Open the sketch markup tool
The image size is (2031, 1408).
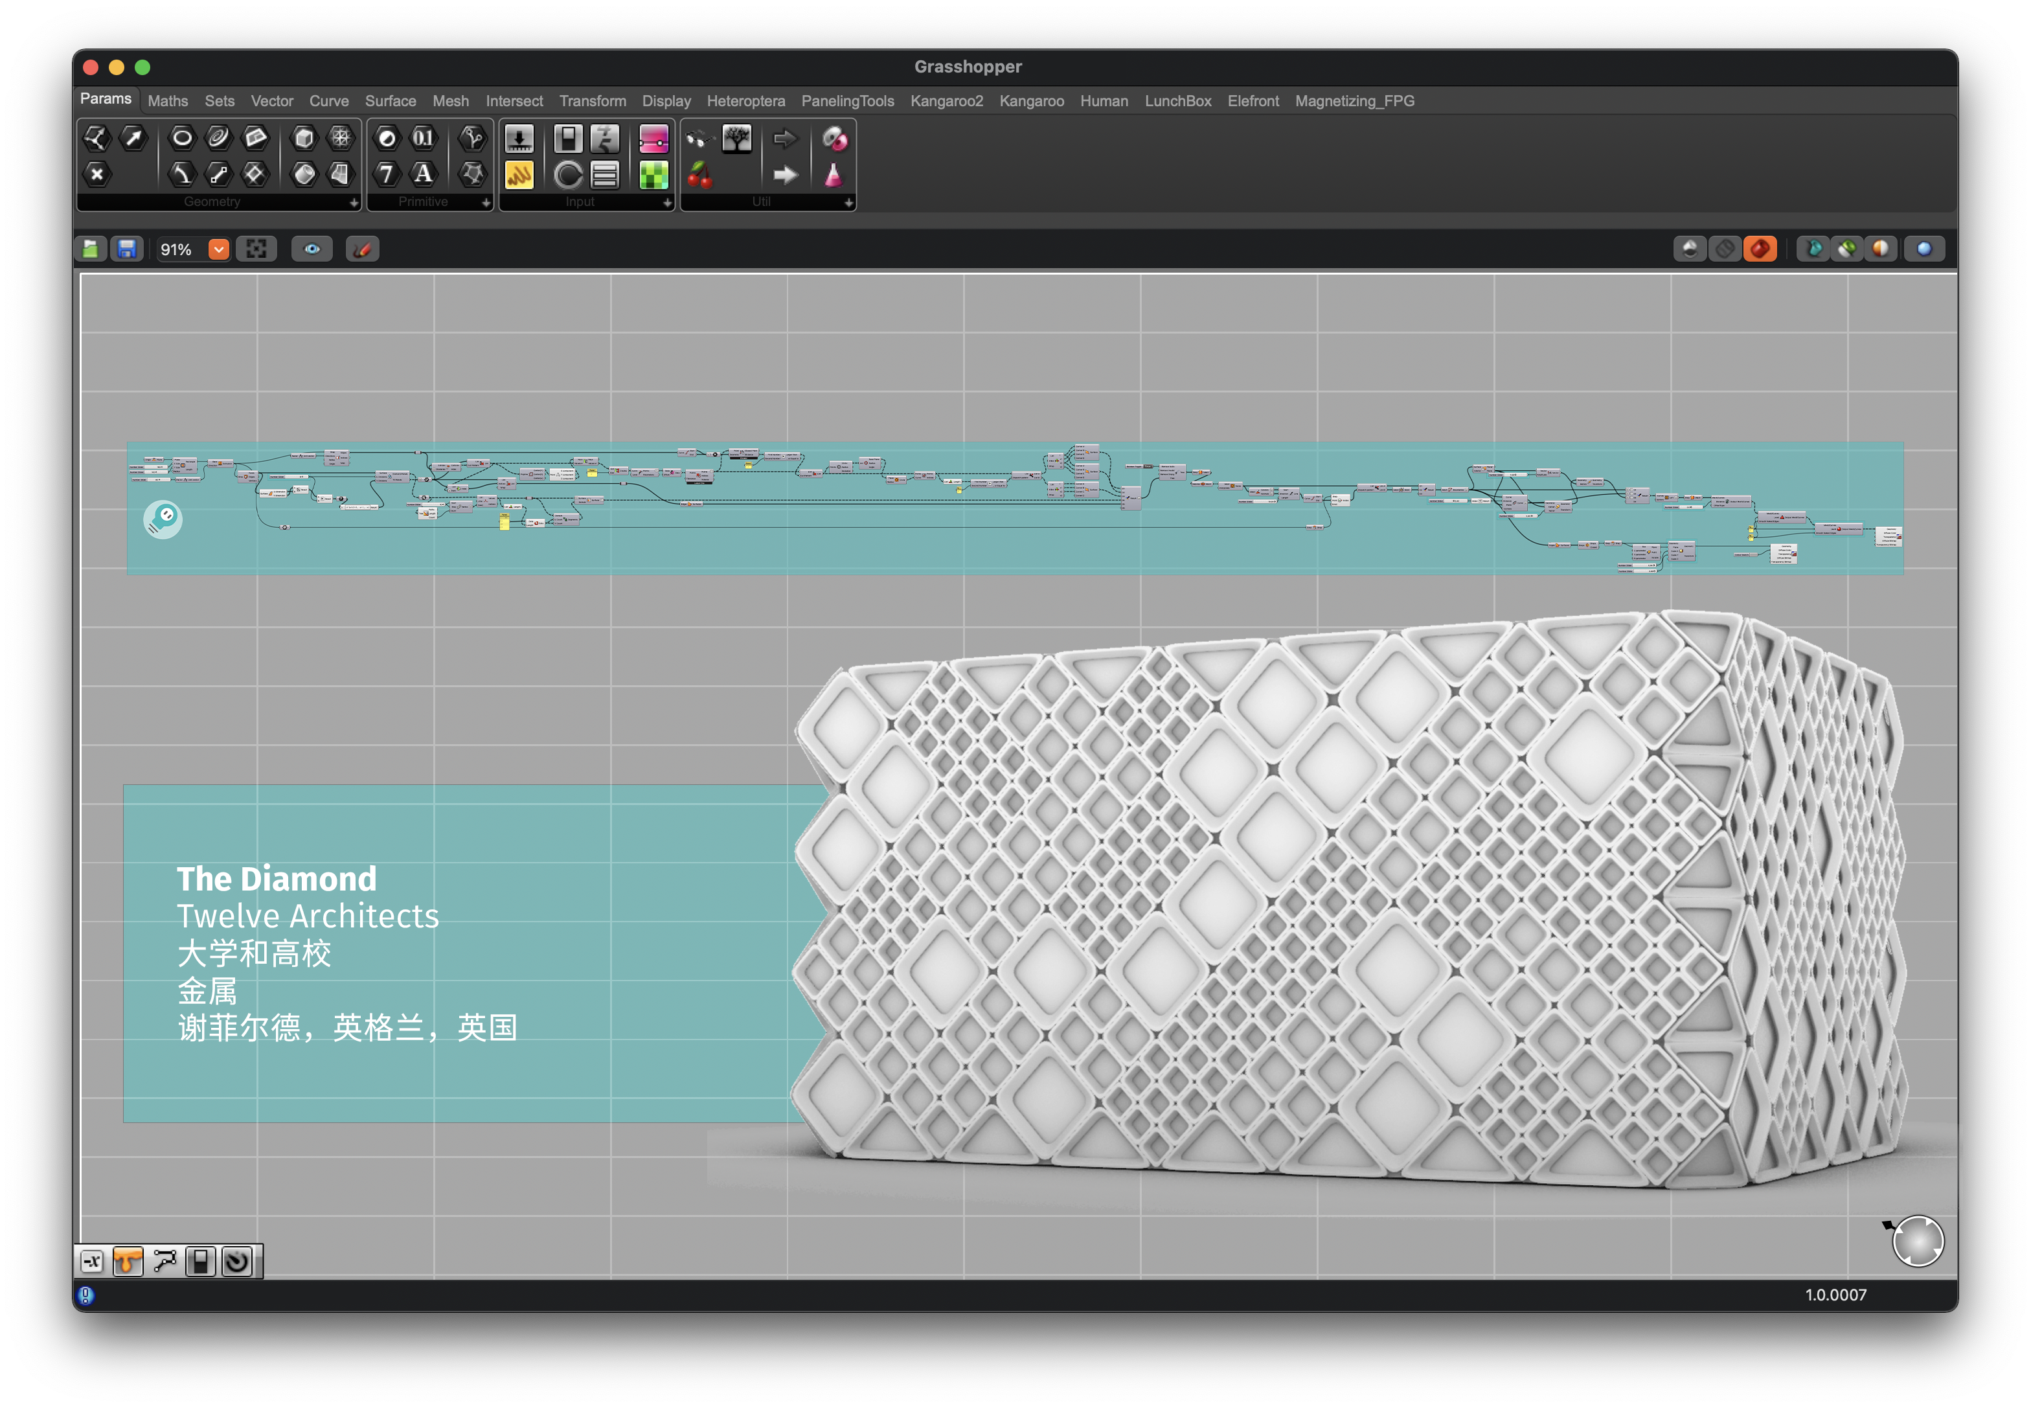(362, 249)
